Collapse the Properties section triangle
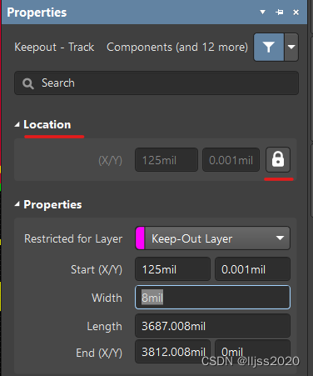The image size is (313, 376). click(17, 204)
